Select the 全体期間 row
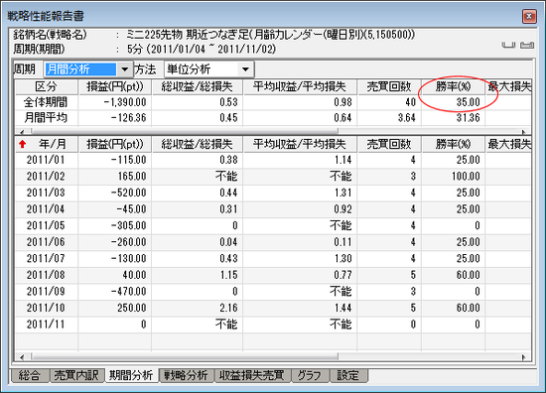The height and width of the screenshot is (393, 546). point(273,102)
